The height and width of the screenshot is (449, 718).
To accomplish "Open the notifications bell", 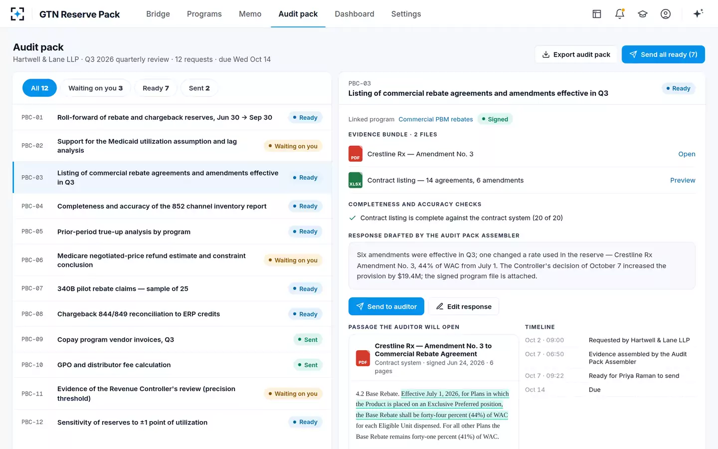I will (x=620, y=14).
